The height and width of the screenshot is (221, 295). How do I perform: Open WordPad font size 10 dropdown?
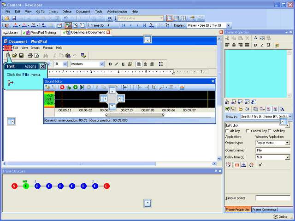click(65, 64)
